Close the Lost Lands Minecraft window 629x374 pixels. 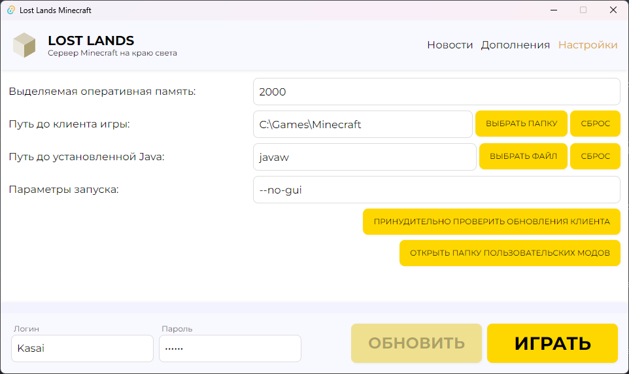[x=613, y=10]
